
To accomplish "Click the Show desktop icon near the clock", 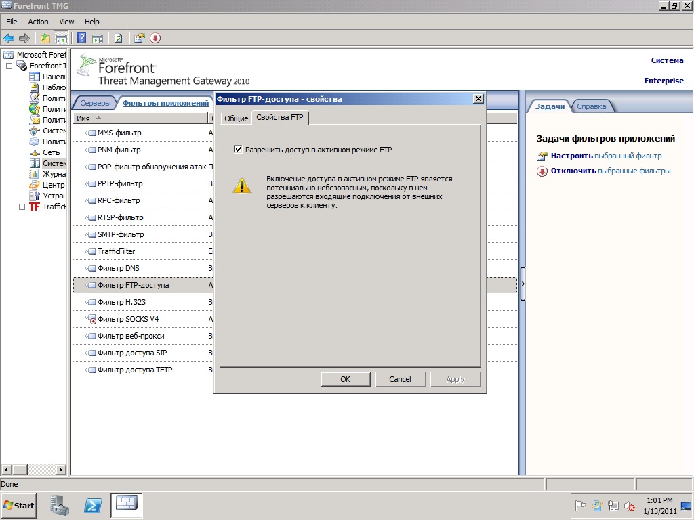I will click(686, 505).
